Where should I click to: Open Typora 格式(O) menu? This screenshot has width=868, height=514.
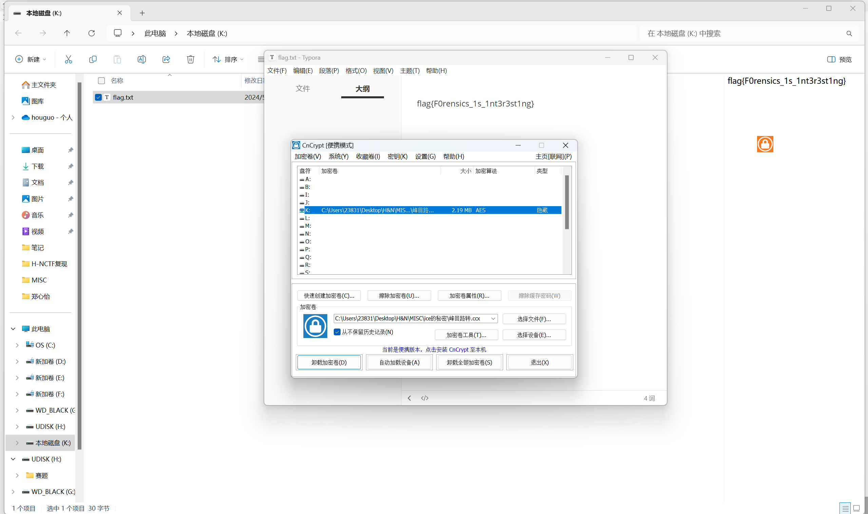tap(356, 71)
